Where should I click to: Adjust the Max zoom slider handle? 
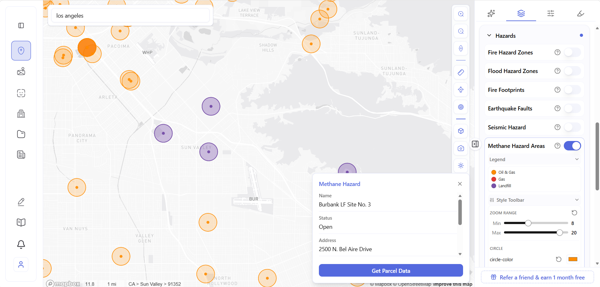(x=560, y=233)
